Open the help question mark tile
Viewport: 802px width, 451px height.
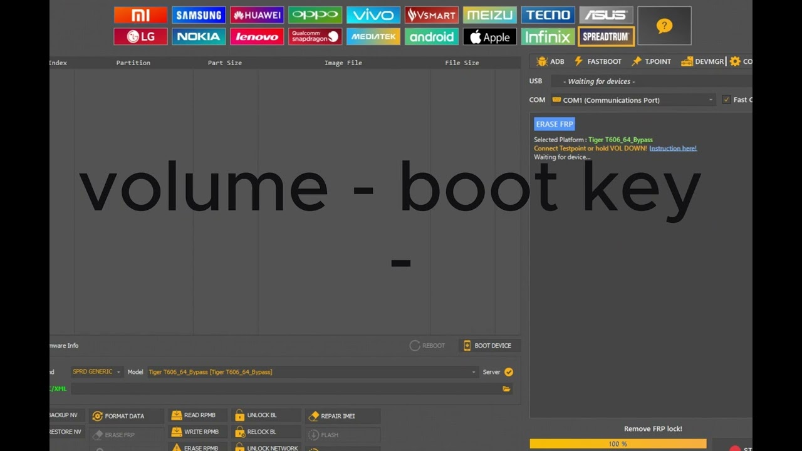(x=664, y=26)
